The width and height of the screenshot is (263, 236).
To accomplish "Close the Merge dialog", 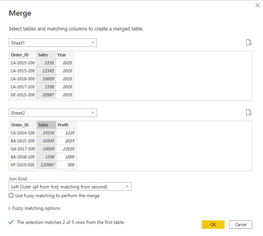I will pyautogui.click(x=257, y=5).
